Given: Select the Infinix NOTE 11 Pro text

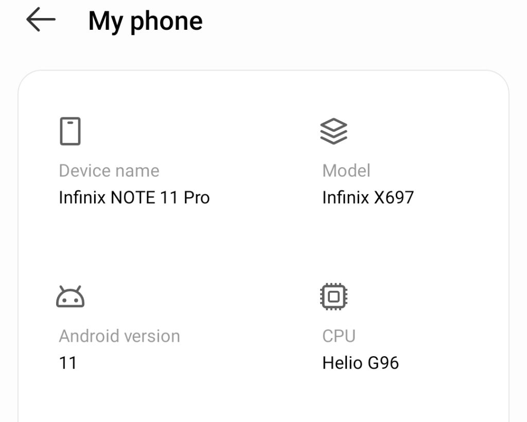Looking at the screenshot, I should tap(134, 197).
